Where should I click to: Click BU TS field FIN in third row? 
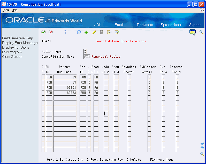(49, 88)
